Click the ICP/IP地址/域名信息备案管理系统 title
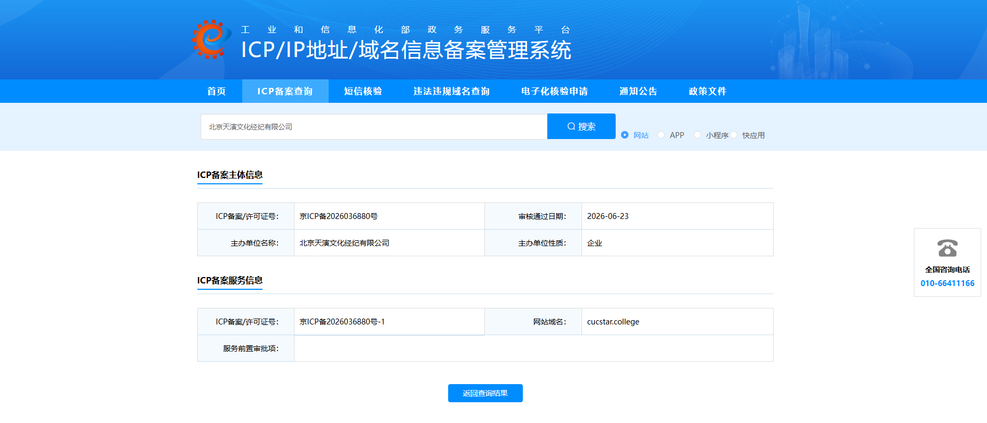This screenshot has height=423, width=987. pyautogui.click(x=406, y=50)
